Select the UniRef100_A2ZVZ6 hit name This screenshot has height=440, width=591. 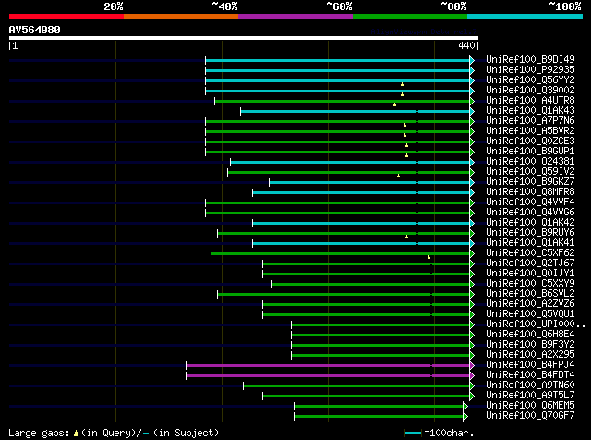click(530, 304)
